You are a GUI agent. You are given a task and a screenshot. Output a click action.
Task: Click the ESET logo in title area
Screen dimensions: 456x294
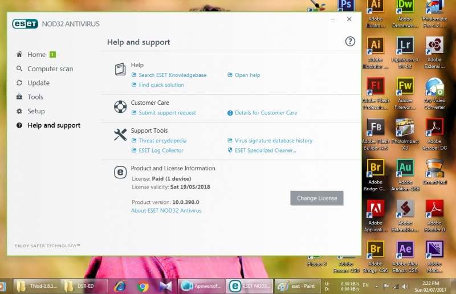click(25, 23)
